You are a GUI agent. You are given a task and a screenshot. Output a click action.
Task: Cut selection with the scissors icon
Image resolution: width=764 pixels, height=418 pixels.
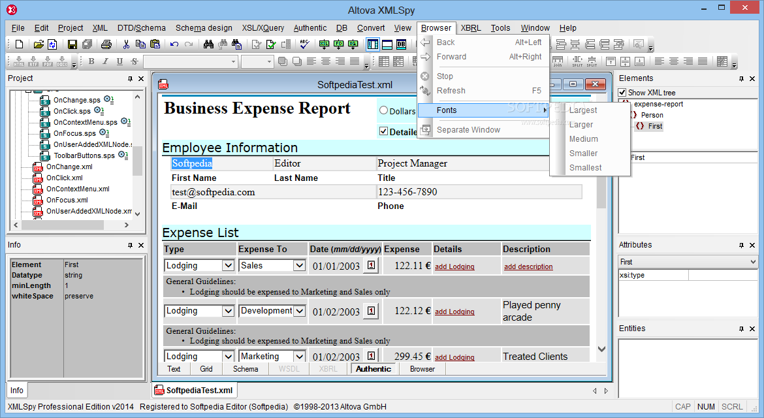(126, 44)
